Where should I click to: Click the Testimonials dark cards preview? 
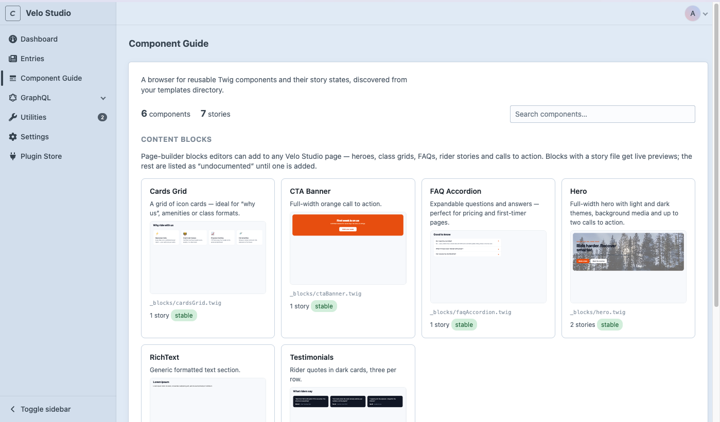[348, 405]
